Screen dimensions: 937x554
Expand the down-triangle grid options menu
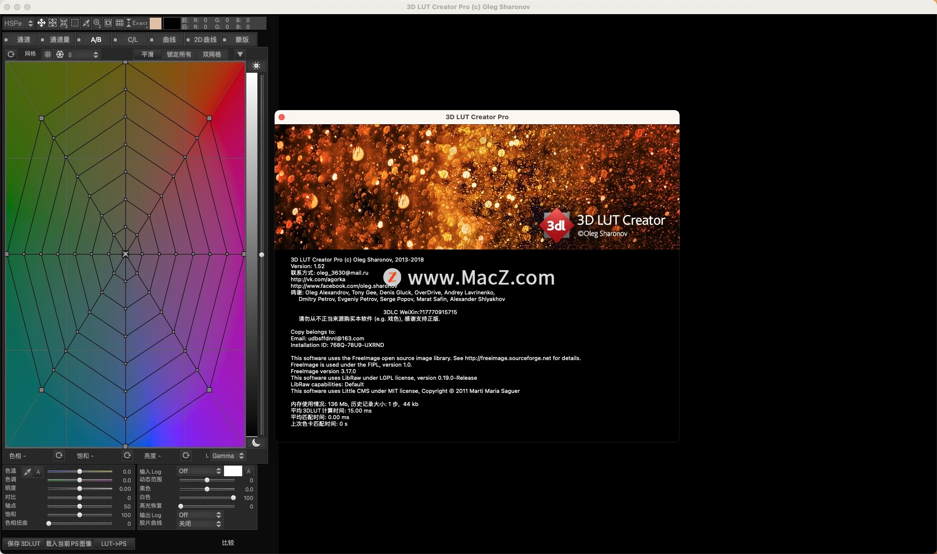[x=240, y=54]
